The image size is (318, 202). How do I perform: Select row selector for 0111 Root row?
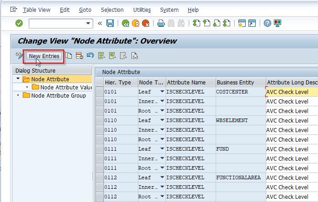click(x=100, y=168)
